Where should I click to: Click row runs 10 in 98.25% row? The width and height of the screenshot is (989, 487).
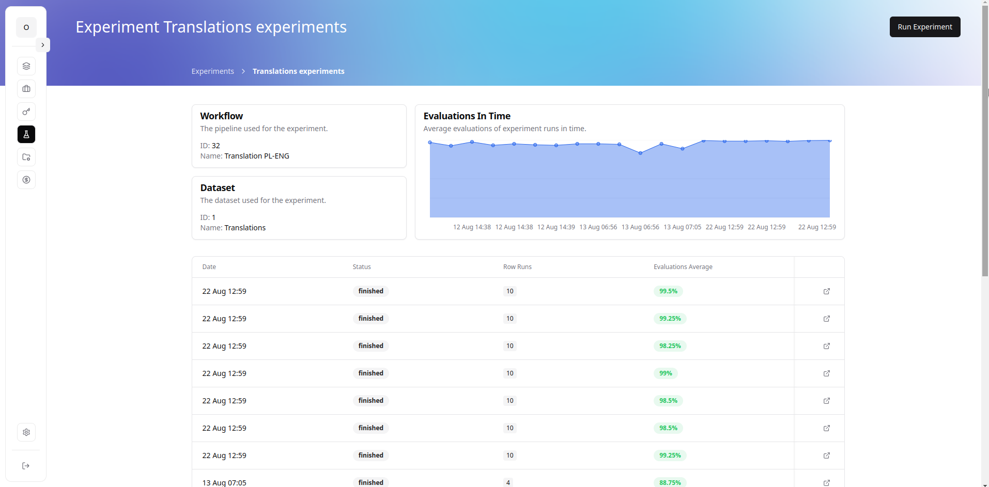coord(510,346)
